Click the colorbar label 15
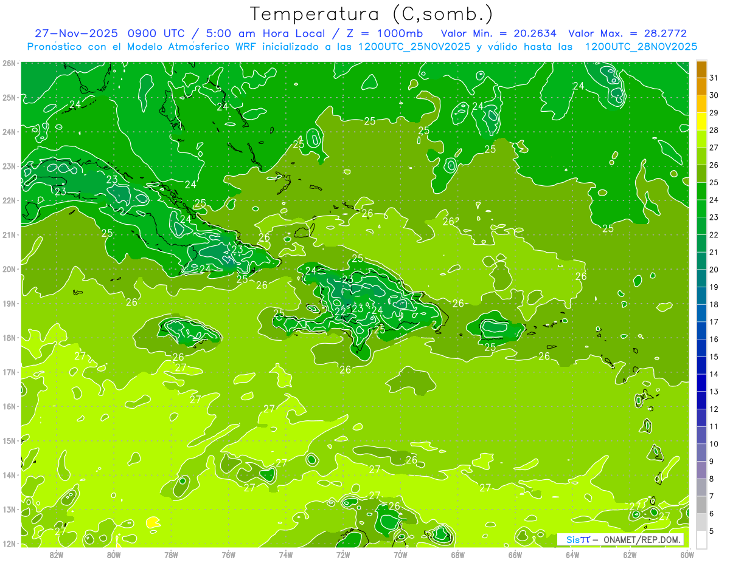The height and width of the screenshot is (563, 730). tap(714, 357)
